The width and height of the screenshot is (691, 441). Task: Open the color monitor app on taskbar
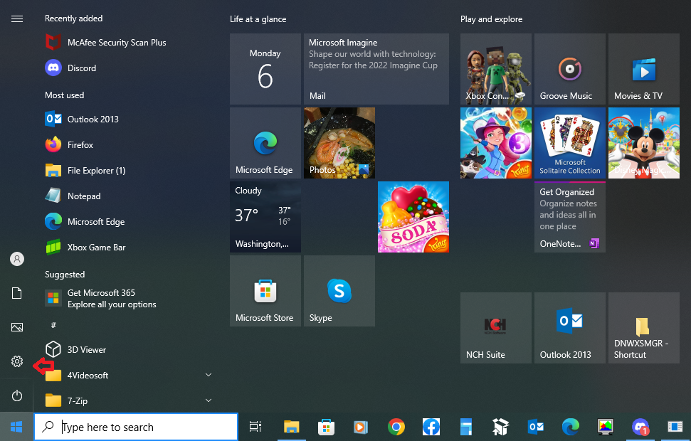point(606,427)
